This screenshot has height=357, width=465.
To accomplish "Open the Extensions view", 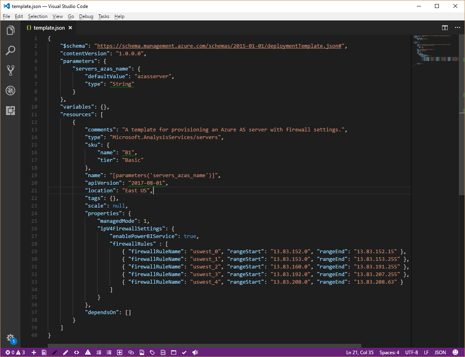I will 10,111.
